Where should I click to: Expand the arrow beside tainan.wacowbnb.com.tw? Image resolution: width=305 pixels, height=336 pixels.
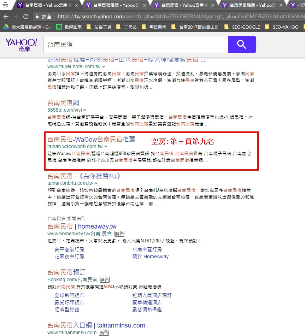click(x=106, y=147)
